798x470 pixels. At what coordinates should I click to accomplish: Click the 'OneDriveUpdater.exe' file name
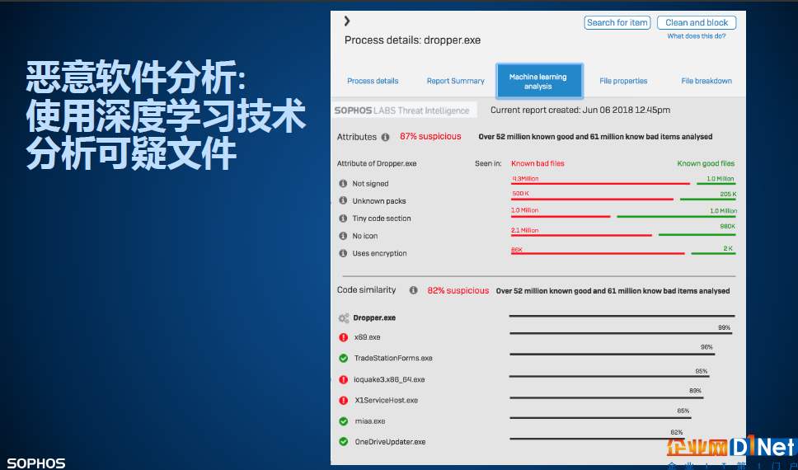(390, 441)
